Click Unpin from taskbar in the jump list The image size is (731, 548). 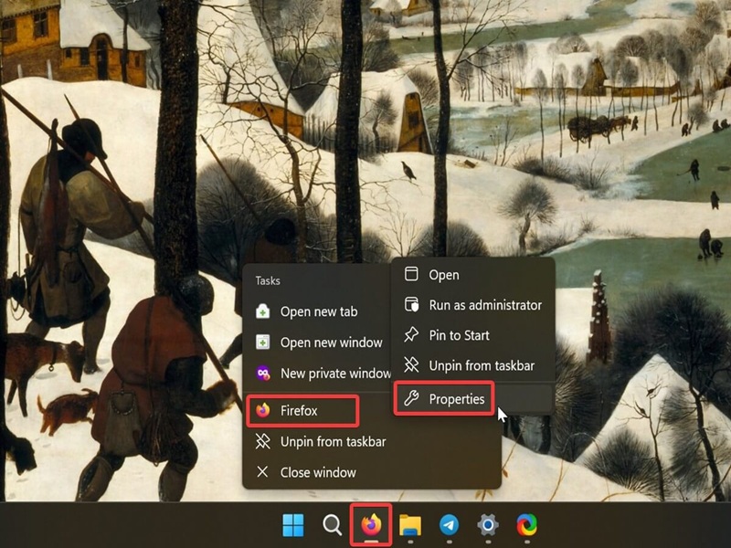coord(372,441)
